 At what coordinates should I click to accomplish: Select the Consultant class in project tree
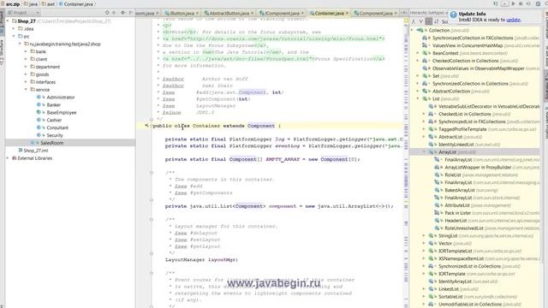tap(57, 127)
